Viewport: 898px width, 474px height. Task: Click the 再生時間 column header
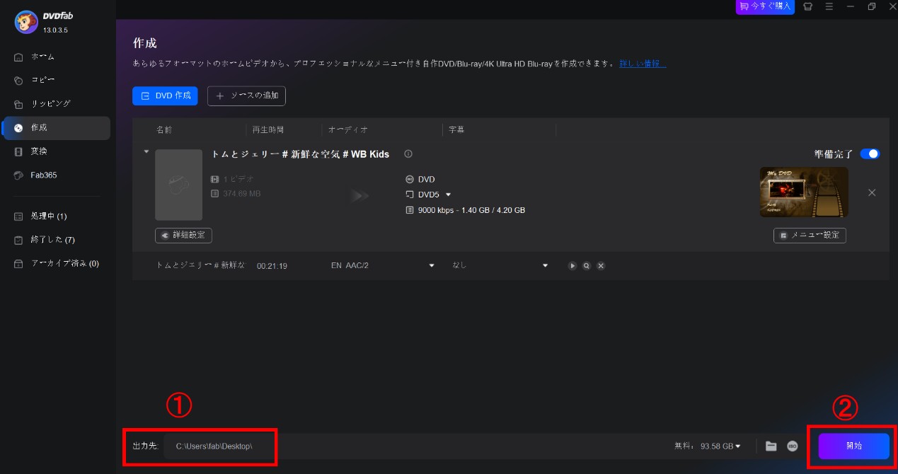[x=268, y=130]
